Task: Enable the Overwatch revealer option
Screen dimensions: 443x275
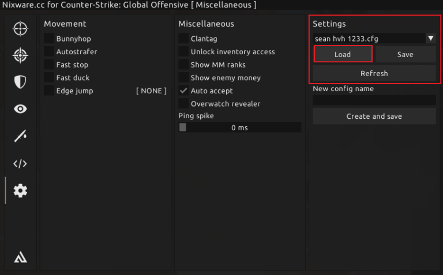Action: pos(183,104)
